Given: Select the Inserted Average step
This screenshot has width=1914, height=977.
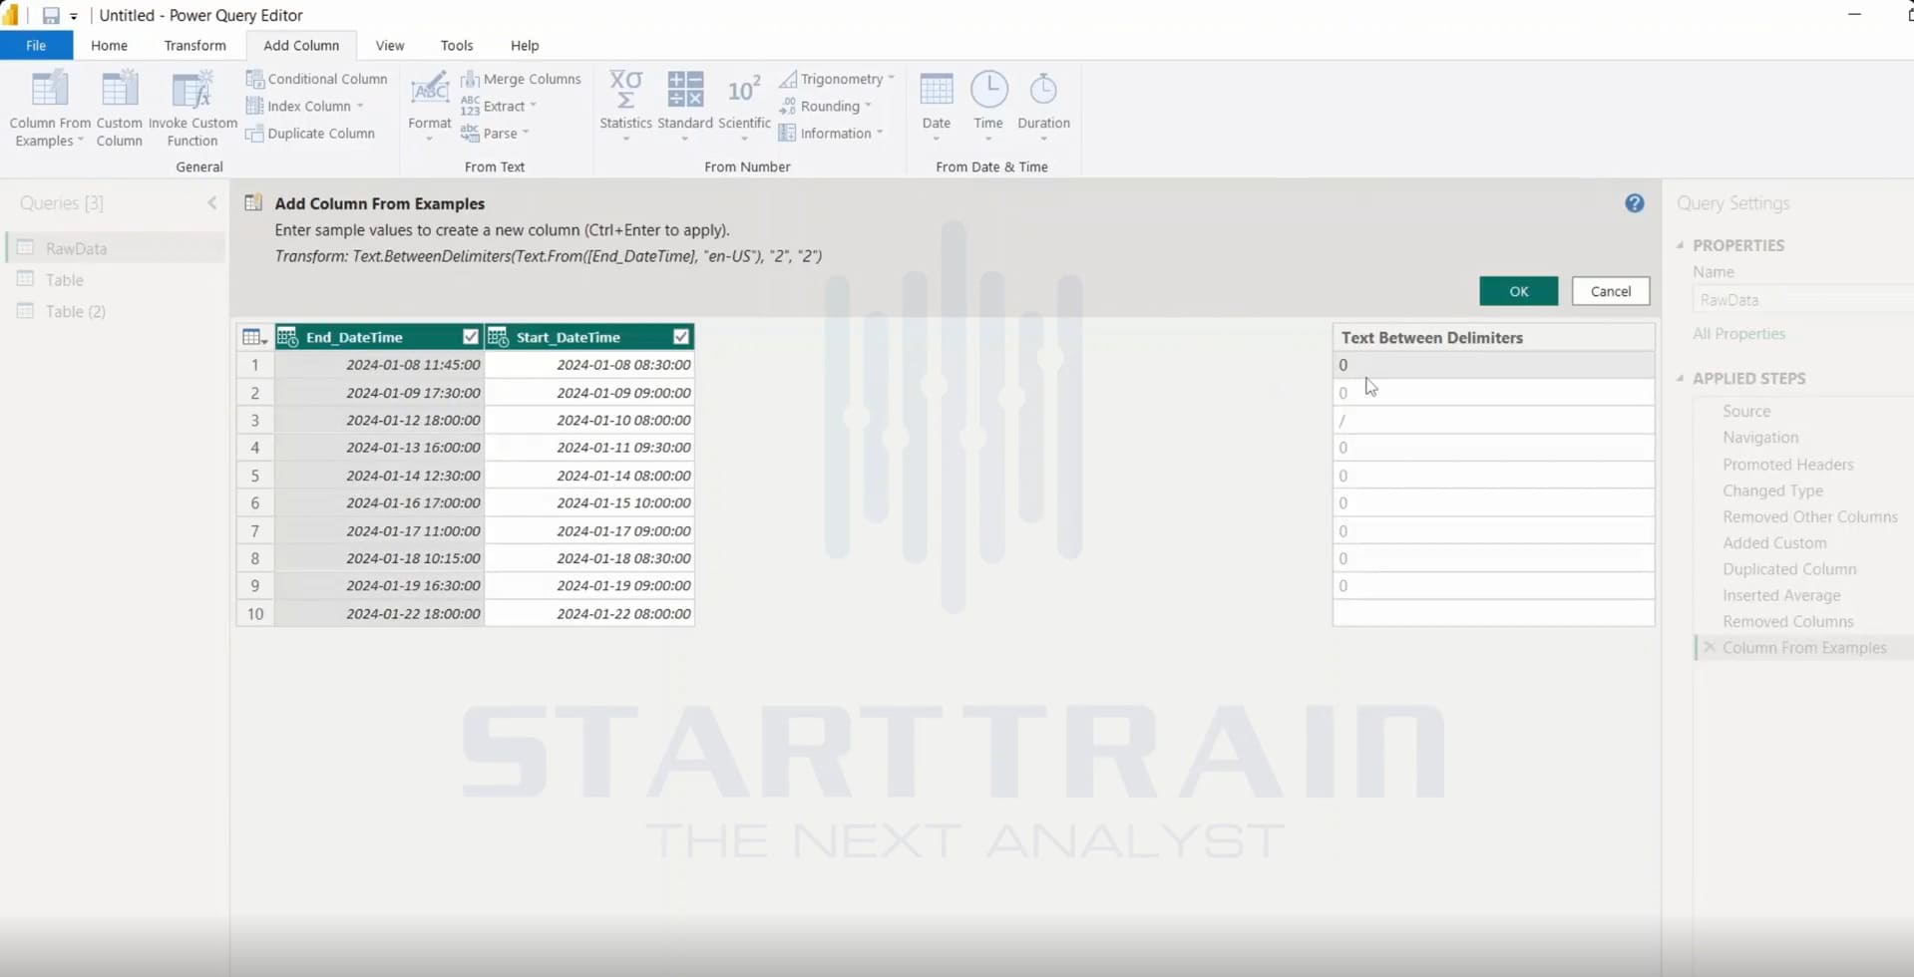Looking at the screenshot, I should [x=1781, y=595].
